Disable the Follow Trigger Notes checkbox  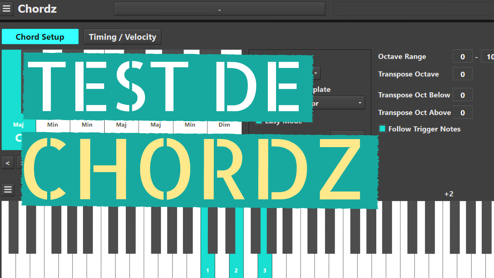pos(382,129)
